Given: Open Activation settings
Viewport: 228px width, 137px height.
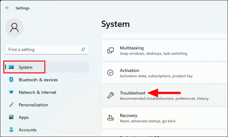Looking at the screenshot, I should 165,73.
